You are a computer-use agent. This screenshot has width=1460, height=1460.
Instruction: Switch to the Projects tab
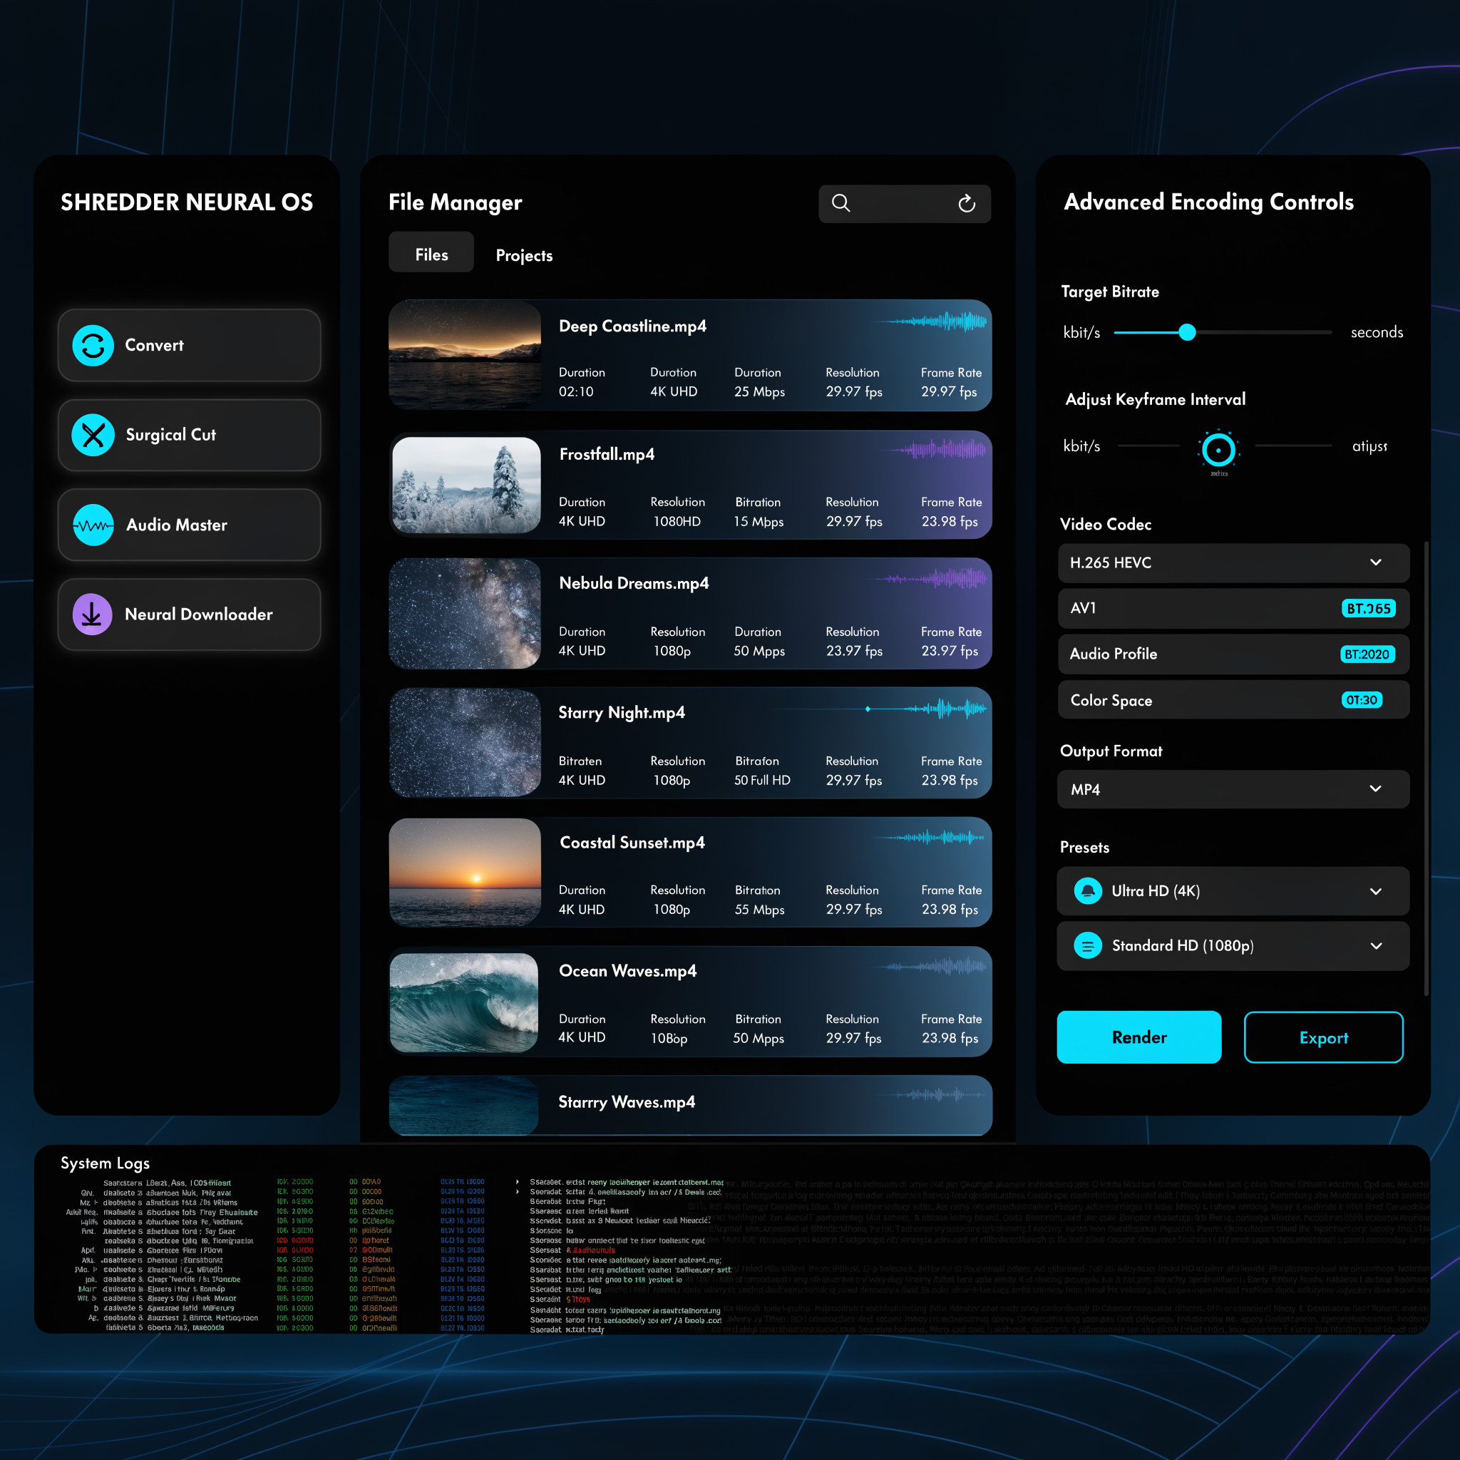(x=524, y=255)
